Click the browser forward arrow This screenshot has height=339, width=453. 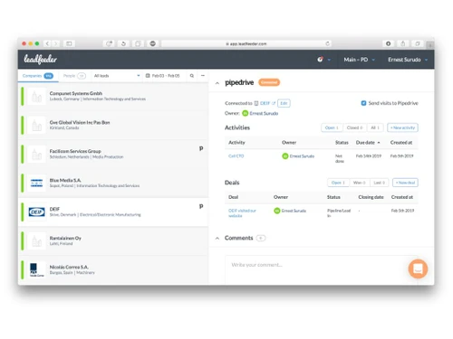[x=56, y=43]
